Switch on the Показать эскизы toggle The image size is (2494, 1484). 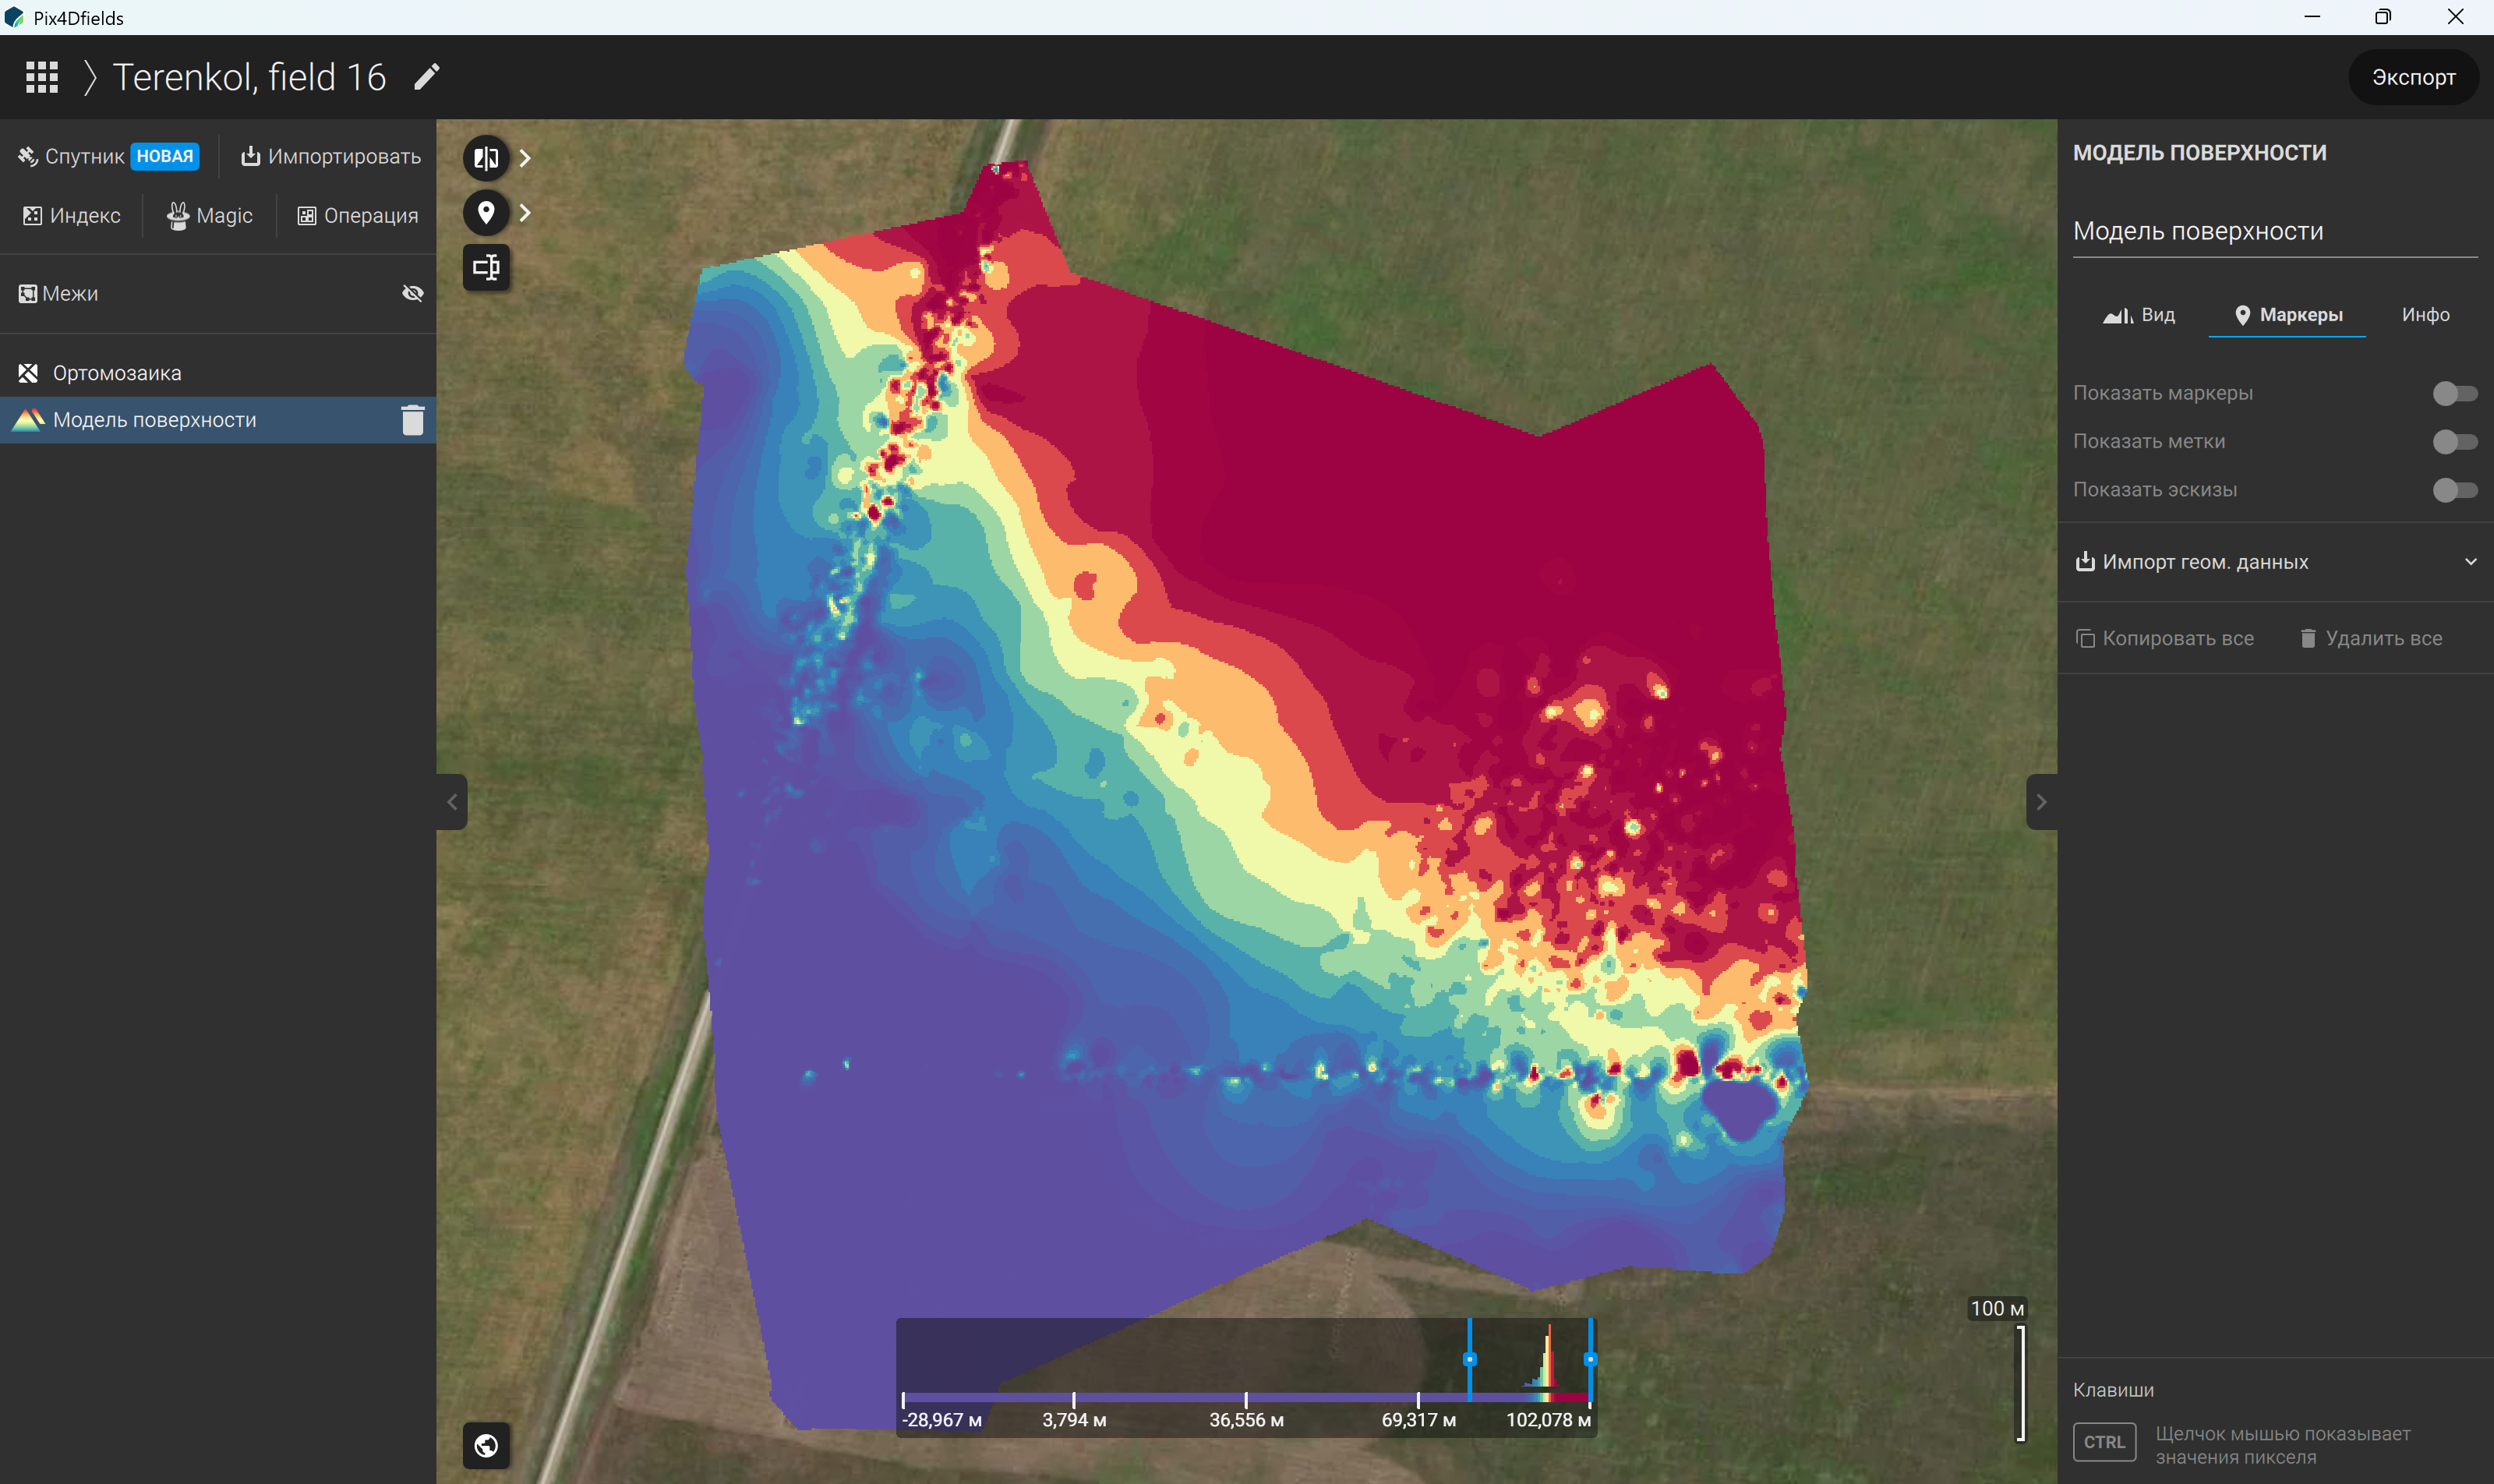(2454, 490)
